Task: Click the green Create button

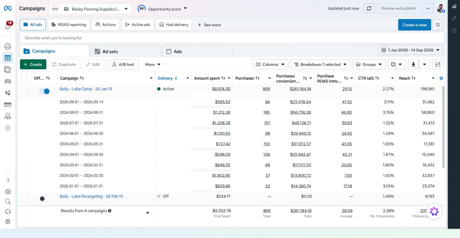Action: [33, 64]
